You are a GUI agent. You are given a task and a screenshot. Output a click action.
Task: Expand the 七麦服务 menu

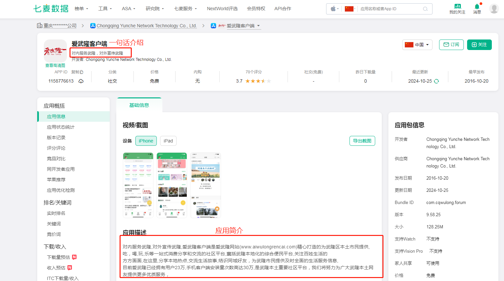pyautogui.click(x=185, y=9)
